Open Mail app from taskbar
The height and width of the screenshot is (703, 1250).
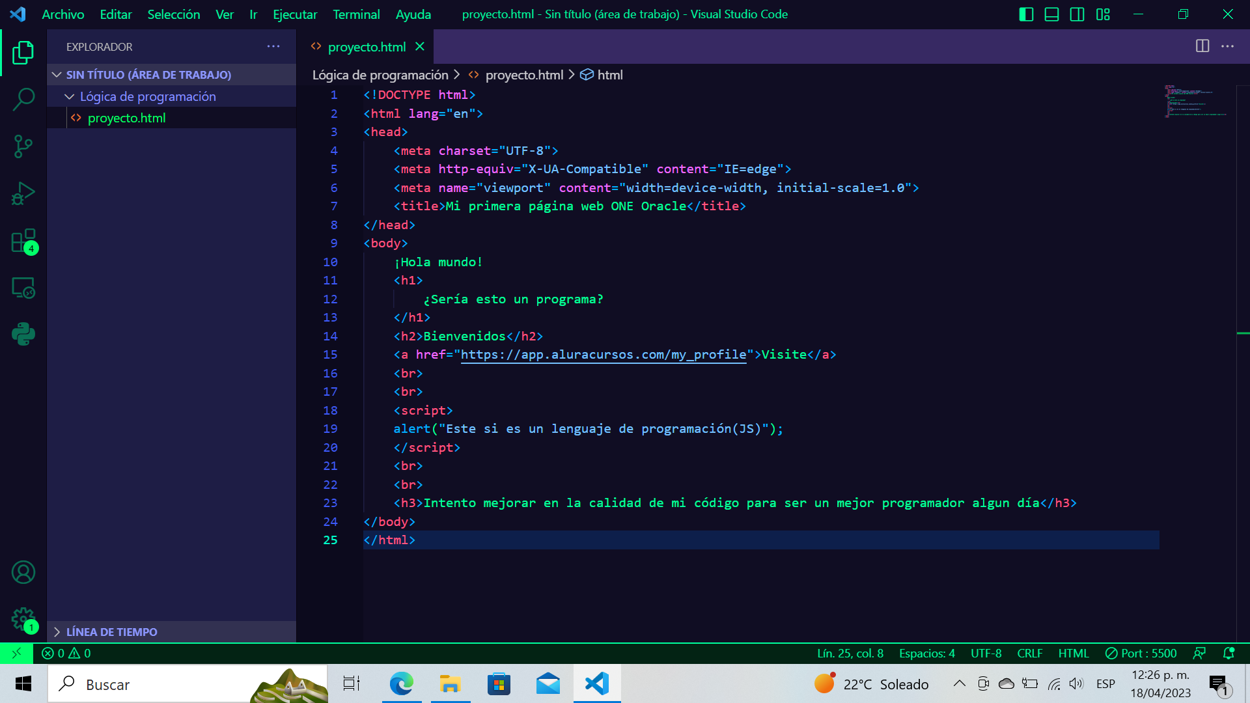click(548, 684)
